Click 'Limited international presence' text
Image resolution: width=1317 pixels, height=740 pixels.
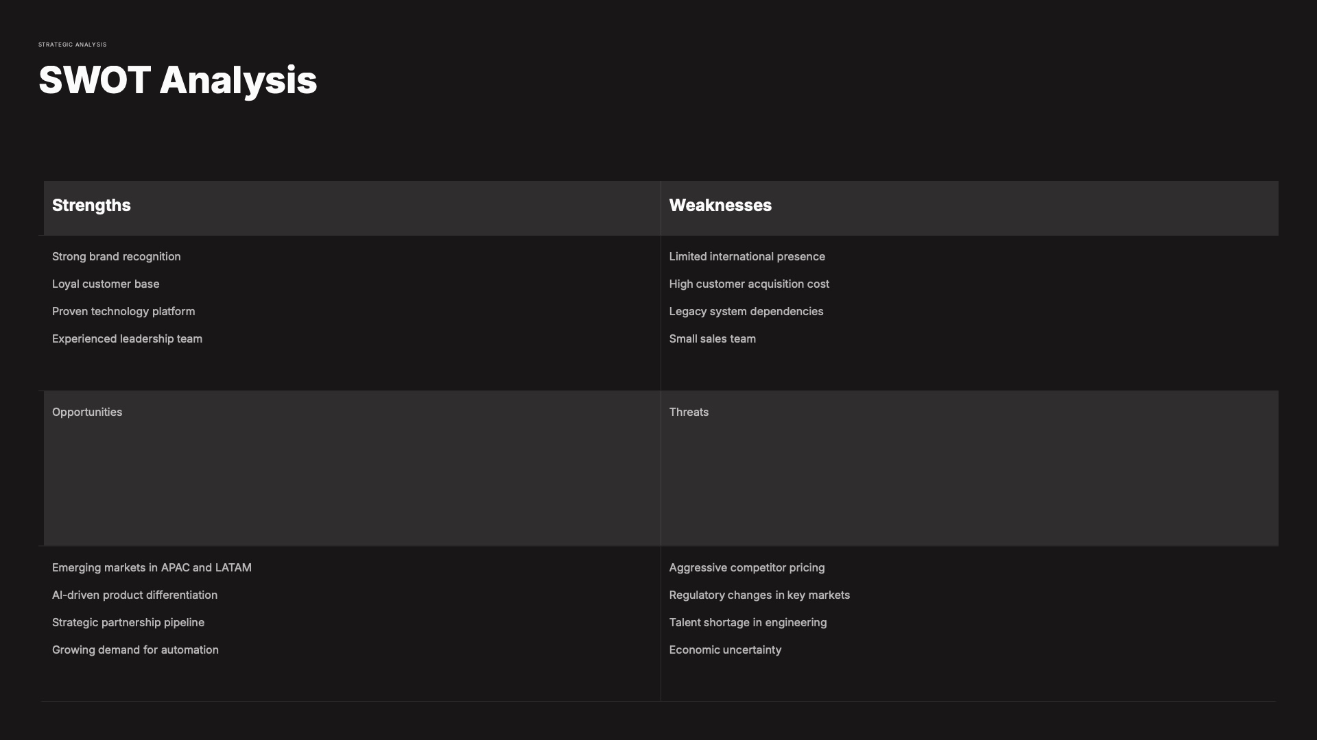point(747,257)
